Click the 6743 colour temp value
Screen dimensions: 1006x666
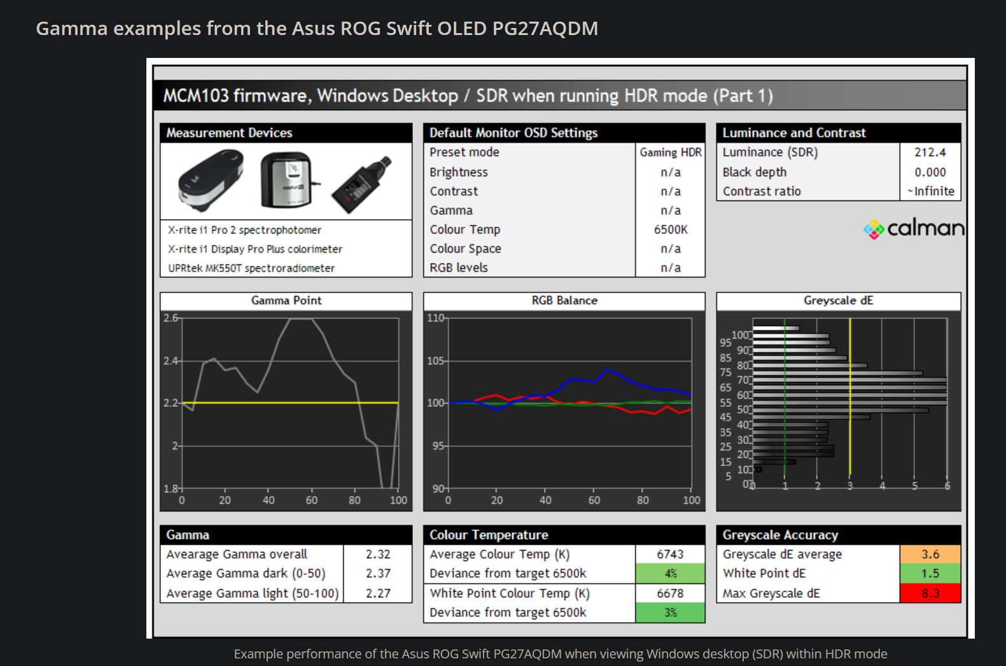tap(671, 555)
